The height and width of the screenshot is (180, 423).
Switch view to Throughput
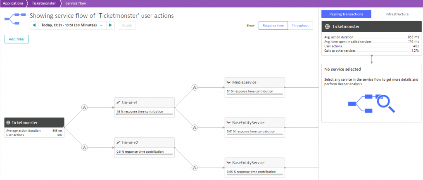tap(300, 25)
